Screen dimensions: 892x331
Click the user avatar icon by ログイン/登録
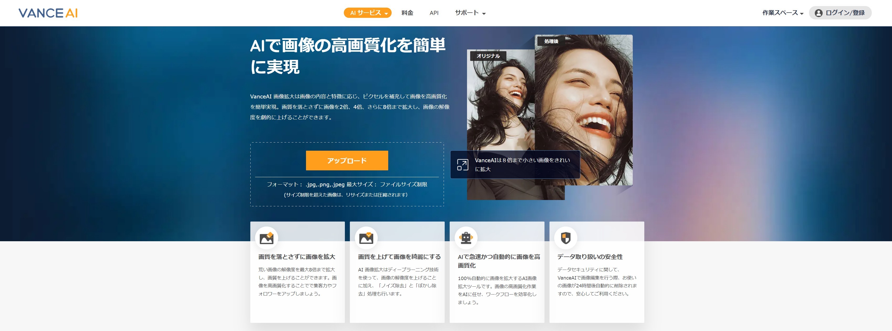(x=818, y=13)
